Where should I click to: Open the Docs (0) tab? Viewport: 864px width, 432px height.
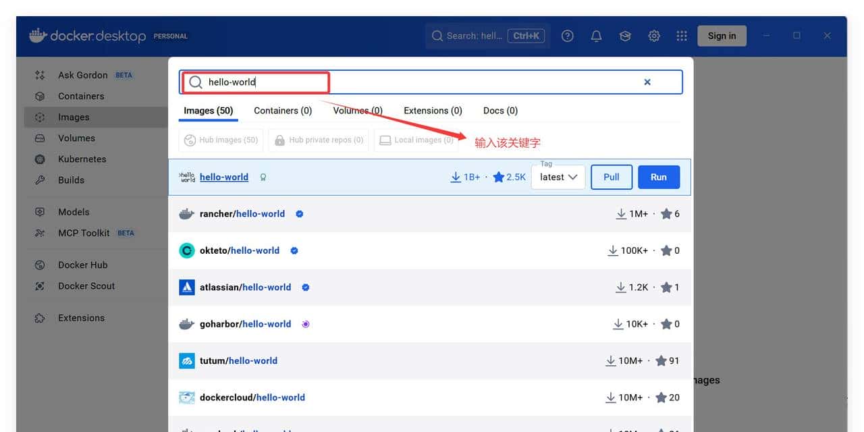coord(500,111)
